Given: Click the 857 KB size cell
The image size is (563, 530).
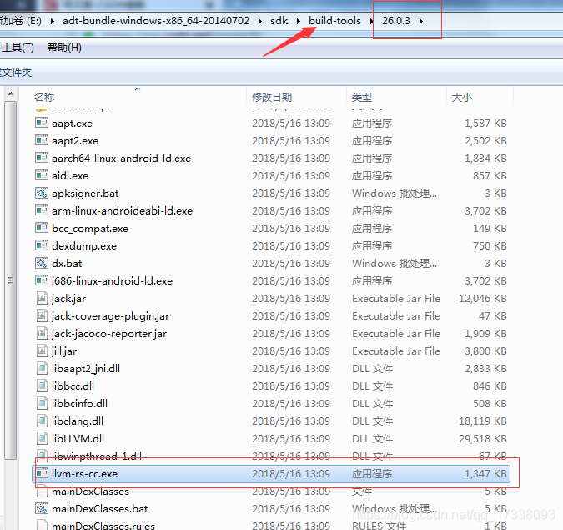Looking at the screenshot, I should pos(490,175).
